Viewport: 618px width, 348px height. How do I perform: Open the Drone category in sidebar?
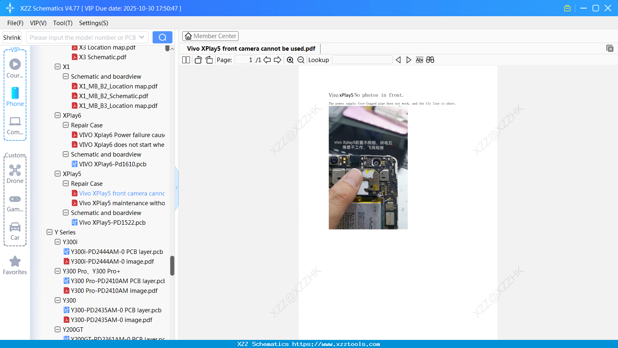pos(15,173)
